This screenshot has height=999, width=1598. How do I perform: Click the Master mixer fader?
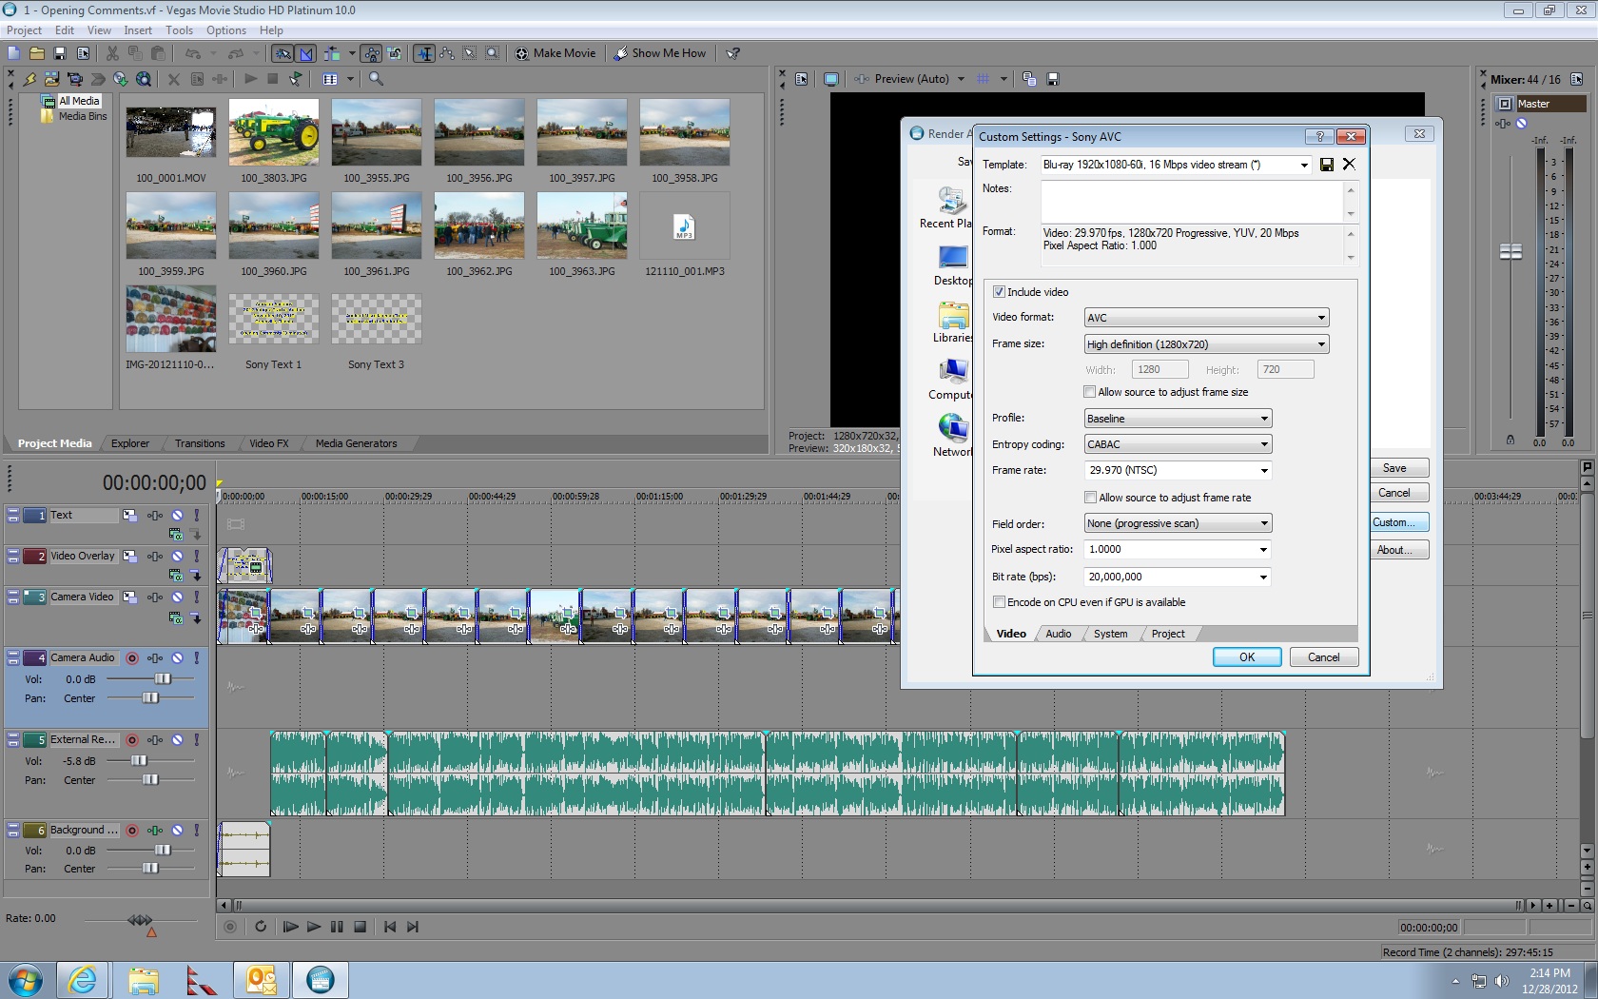(x=1510, y=252)
